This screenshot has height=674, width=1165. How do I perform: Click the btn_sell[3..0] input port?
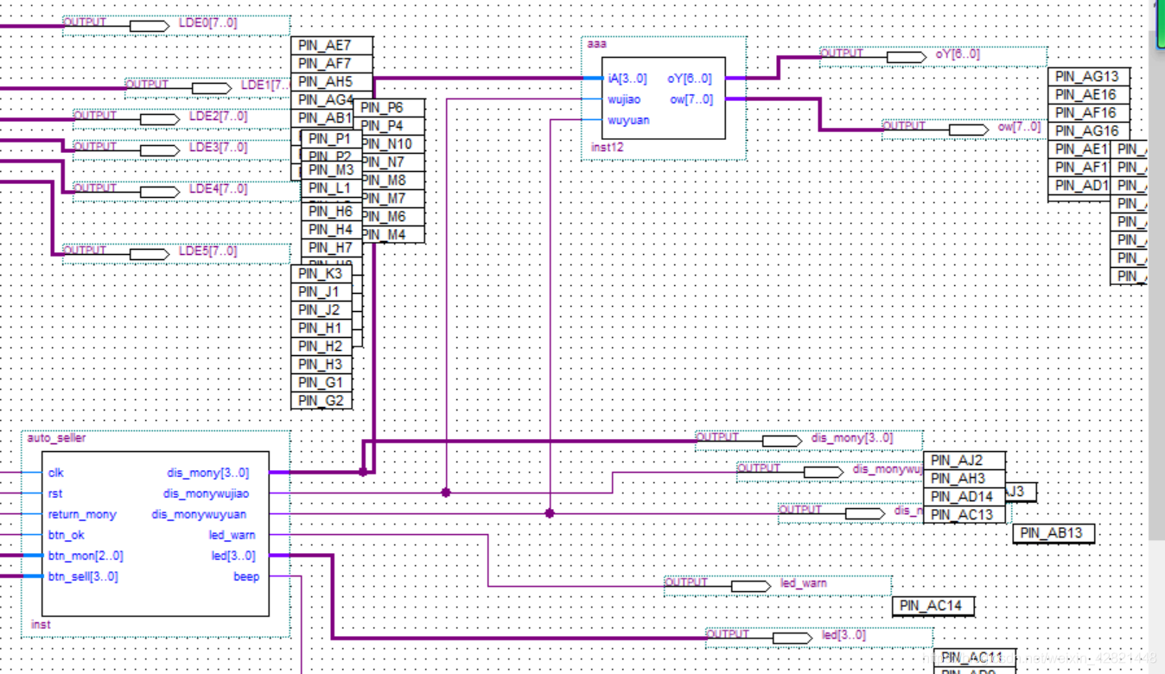(83, 576)
